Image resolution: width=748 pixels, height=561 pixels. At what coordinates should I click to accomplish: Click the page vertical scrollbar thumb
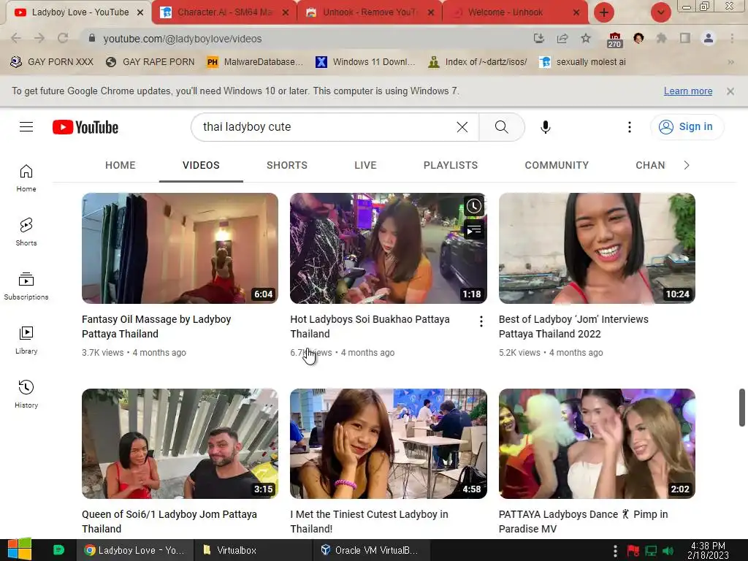(742, 408)
